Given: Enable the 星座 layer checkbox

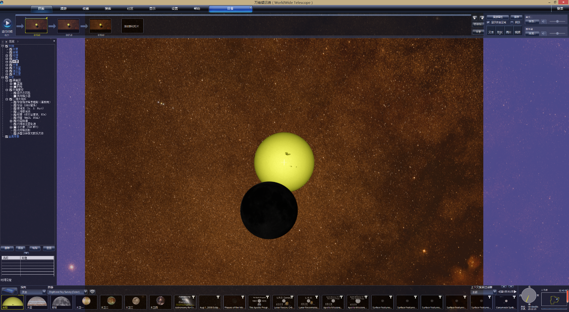Looking at the screenshot, I should (15, 84).
